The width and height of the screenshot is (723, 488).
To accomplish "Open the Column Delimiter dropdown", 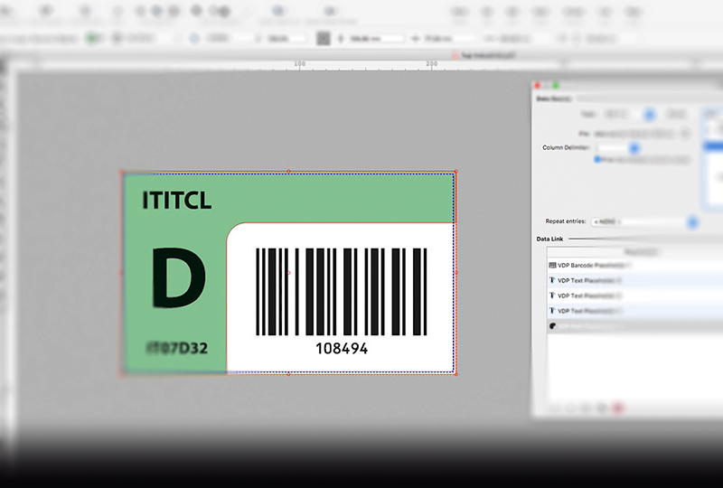I will 617,148.
